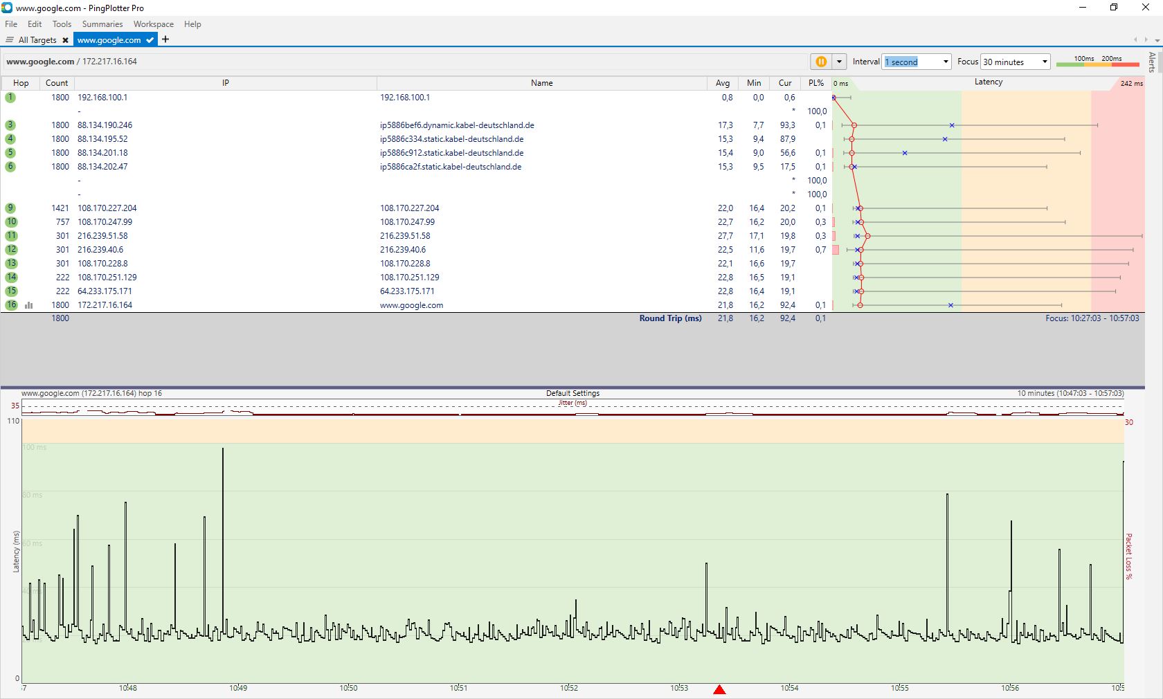Image resolution: width=1163 pixels, height=699 pixels.
Task: Open the Edit menu
Action: pyautogui.click(x=35, y=24)
